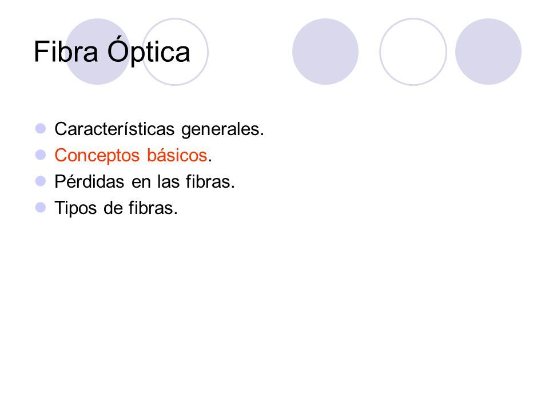Click the middle filled lavender circle
The width and height of the screenshot is (549, 412).
pyautogui.click(x=325, y=51)
